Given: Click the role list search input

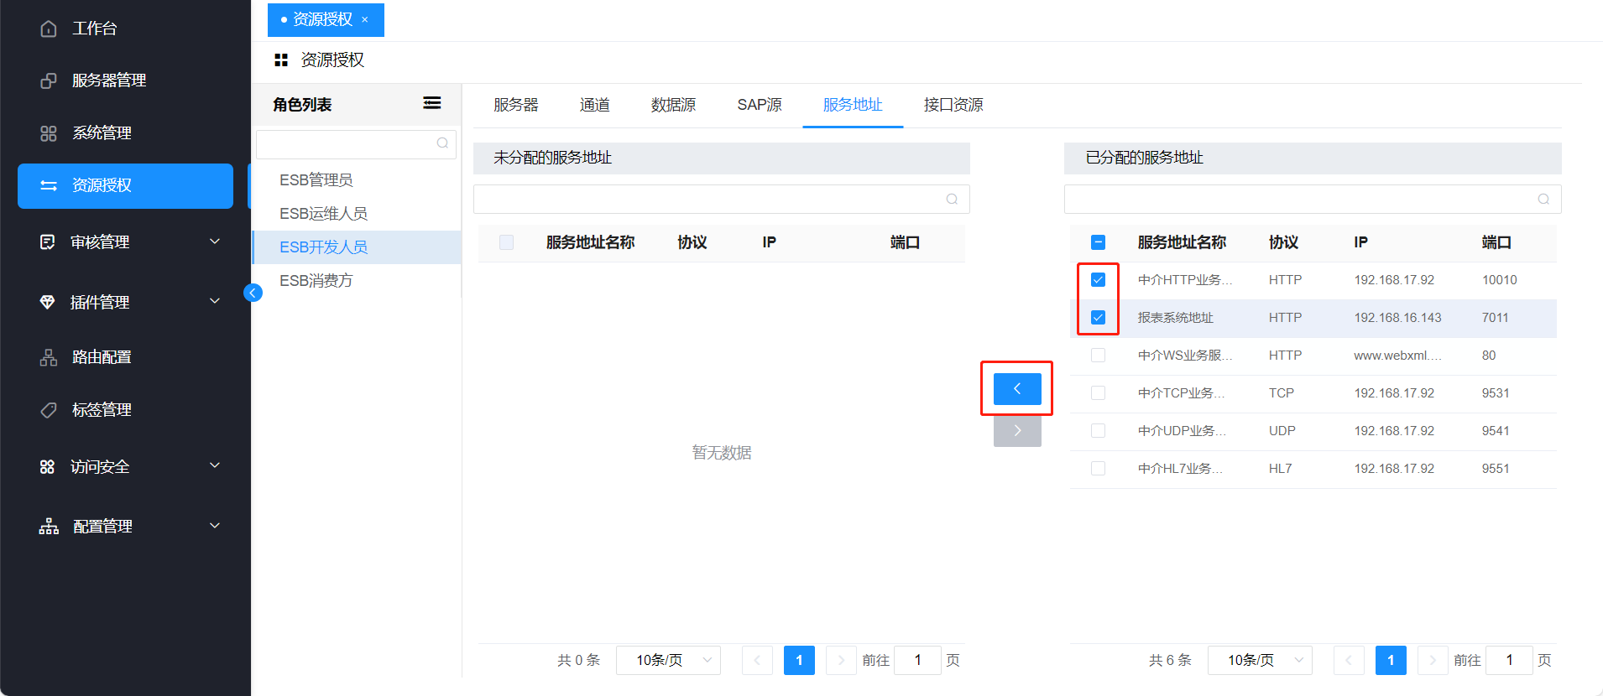Looking at the screenshot, I should pos(356,144).
